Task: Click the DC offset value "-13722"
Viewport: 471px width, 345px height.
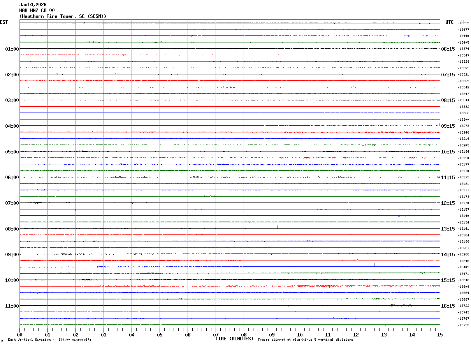Action: tap(464, 306)
